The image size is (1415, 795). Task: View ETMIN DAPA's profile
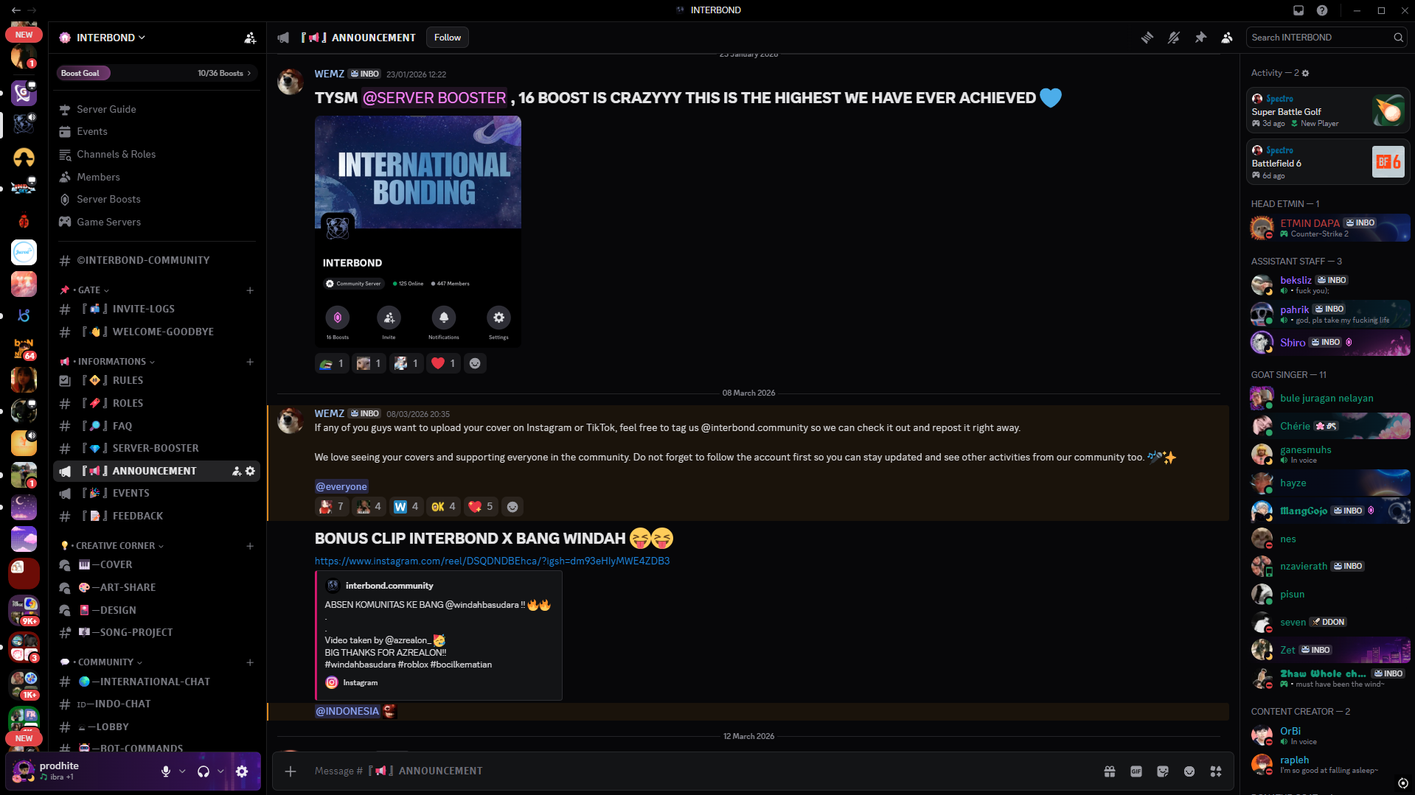tap(1330, 228)
